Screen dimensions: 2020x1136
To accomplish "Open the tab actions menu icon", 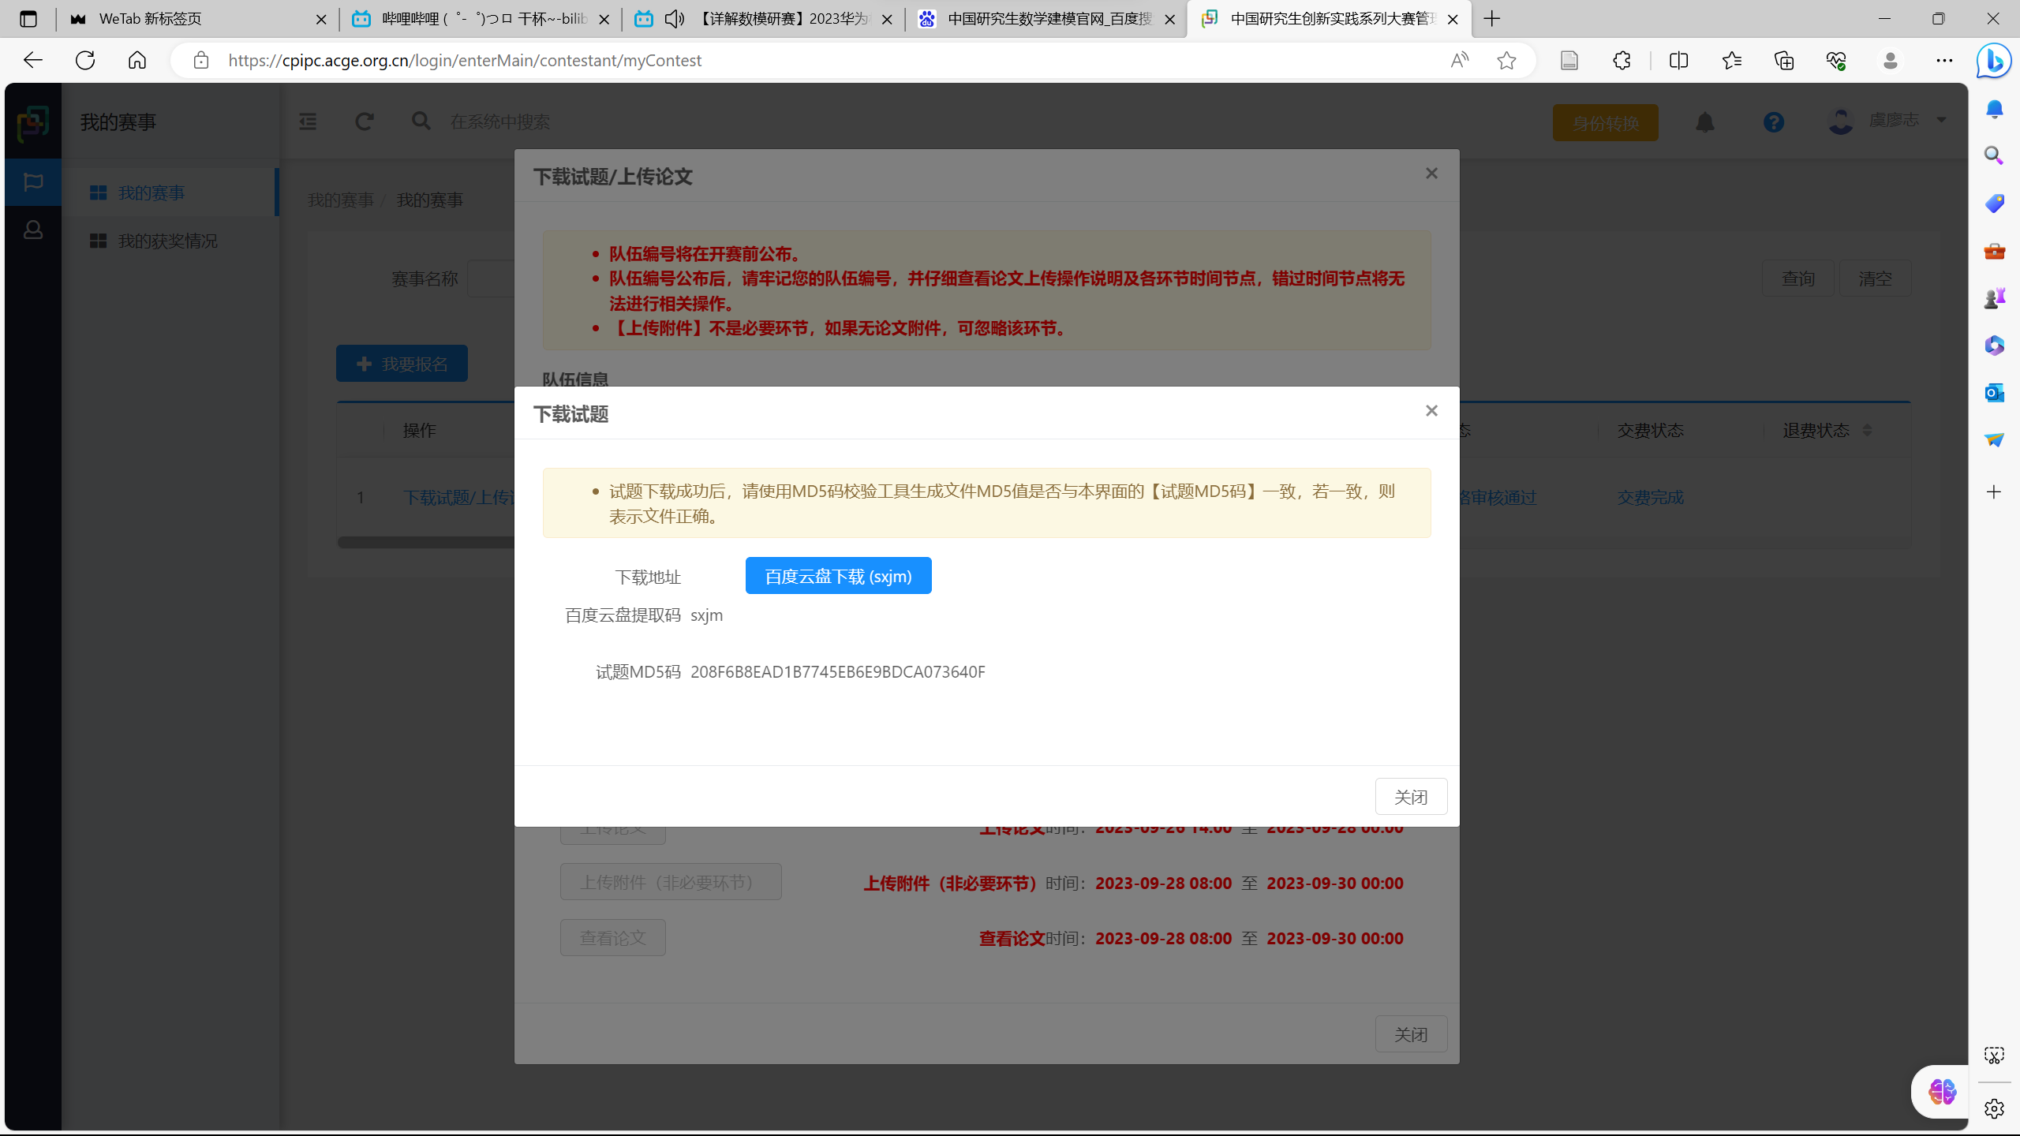I will click(x=28, y=19).
